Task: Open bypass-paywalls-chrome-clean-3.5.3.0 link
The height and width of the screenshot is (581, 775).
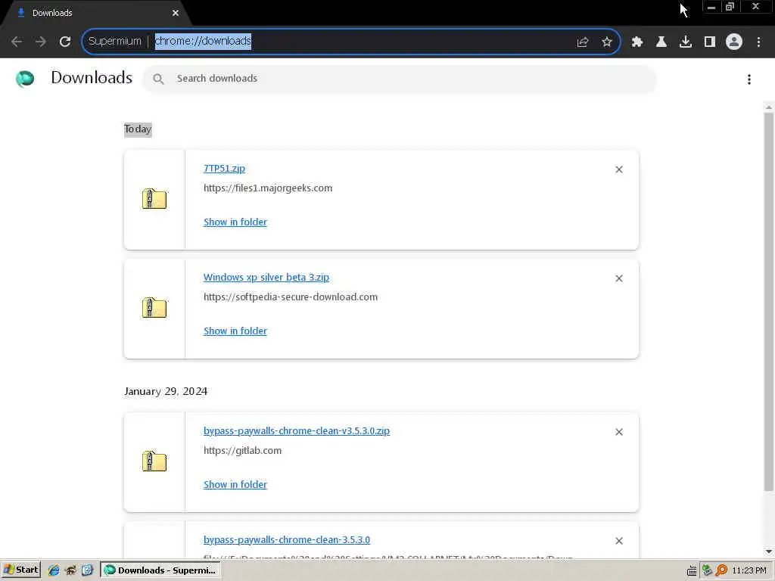Action: coord(287,540)
